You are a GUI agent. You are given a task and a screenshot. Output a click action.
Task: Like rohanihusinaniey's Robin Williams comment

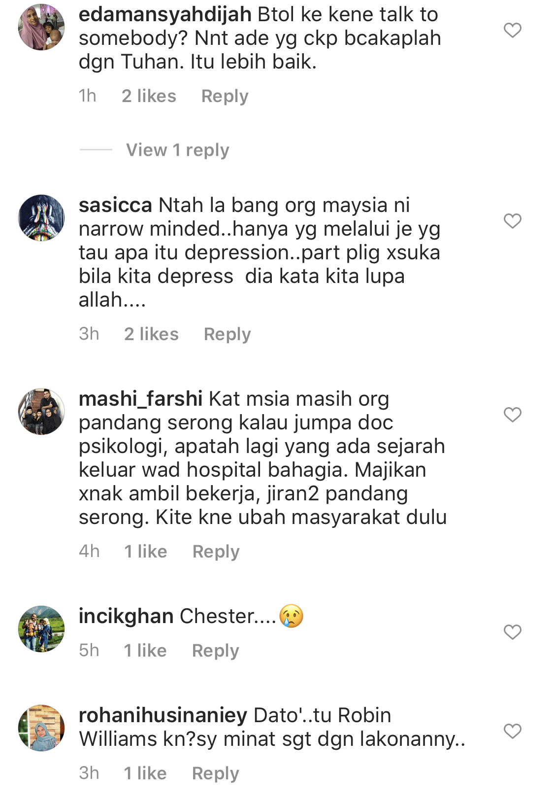tap(512, 731)
